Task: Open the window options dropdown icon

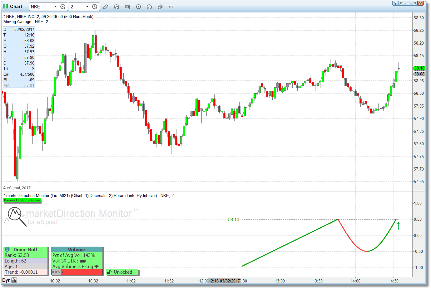Action: coord(402,3)
